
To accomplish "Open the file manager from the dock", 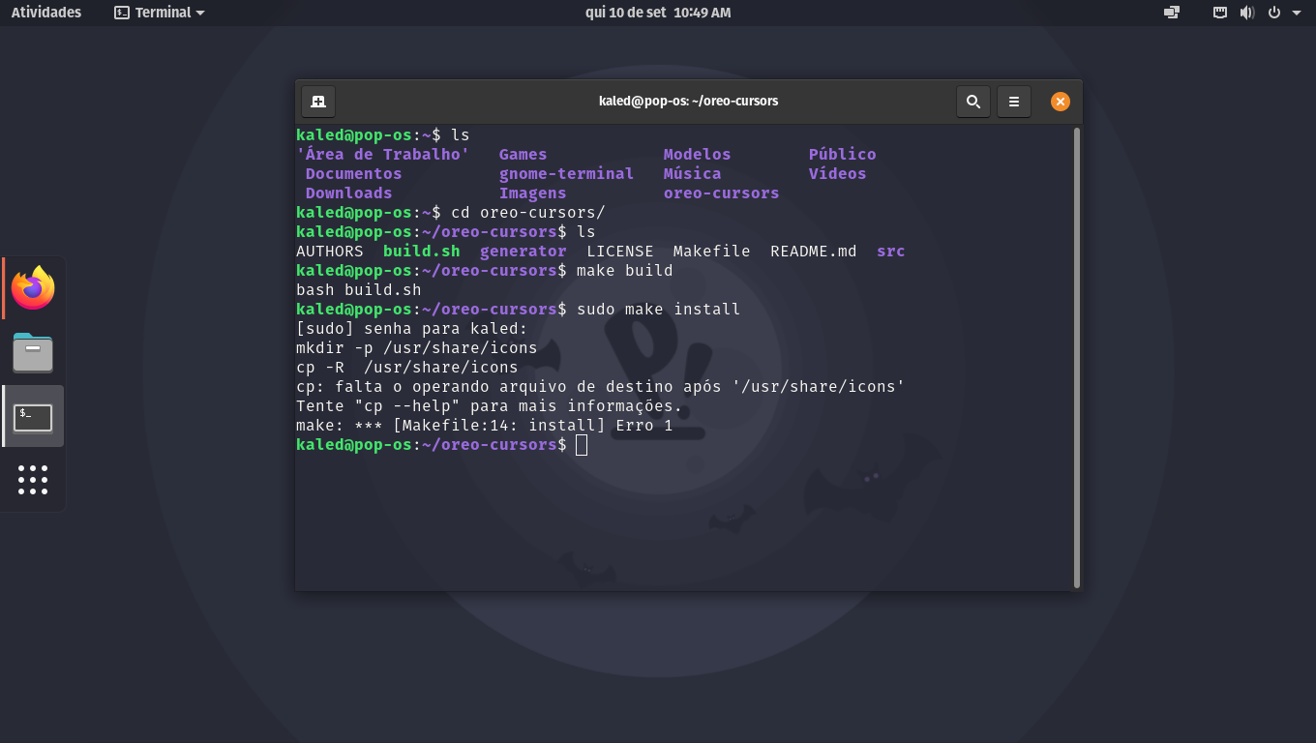I will (33, 352).
